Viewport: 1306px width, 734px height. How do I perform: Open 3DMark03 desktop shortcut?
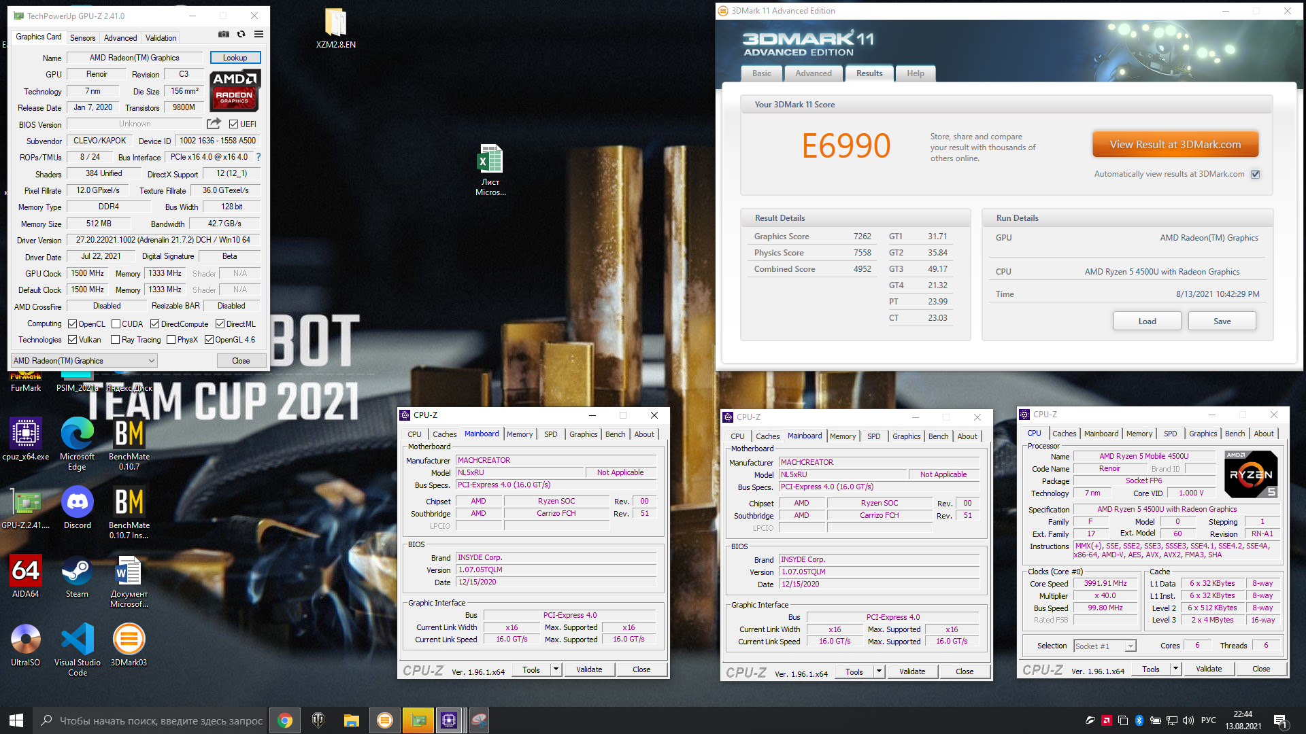pos(129,645)
